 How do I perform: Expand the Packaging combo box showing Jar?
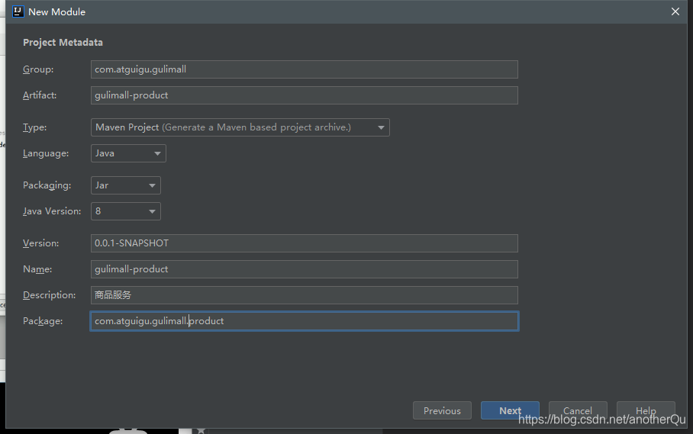pyautogui.click(x=125, y=185)
